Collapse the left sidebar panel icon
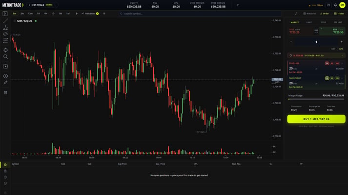 5,14
